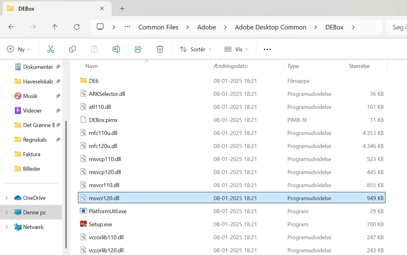
Task: Click the Setup.exe Adobe icon
Action: pos(83,224)
